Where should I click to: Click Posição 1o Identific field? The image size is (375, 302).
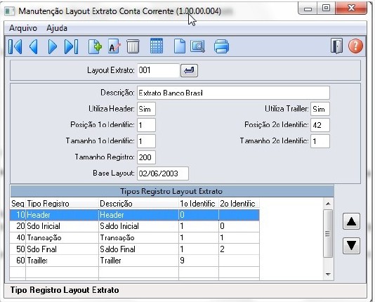click(146, 125)
